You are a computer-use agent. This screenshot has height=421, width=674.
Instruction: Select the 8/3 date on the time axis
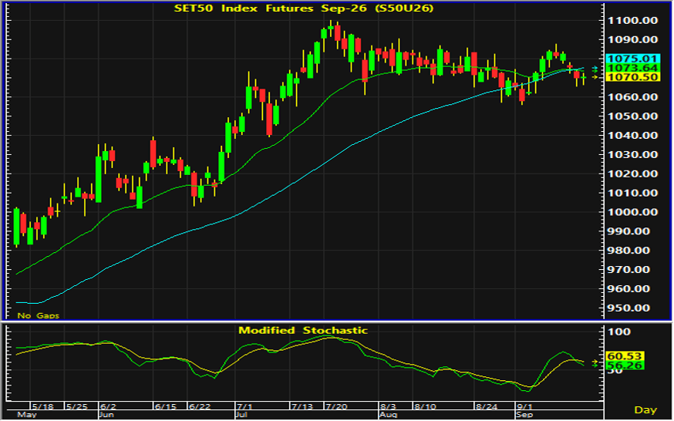pos(388,406)
